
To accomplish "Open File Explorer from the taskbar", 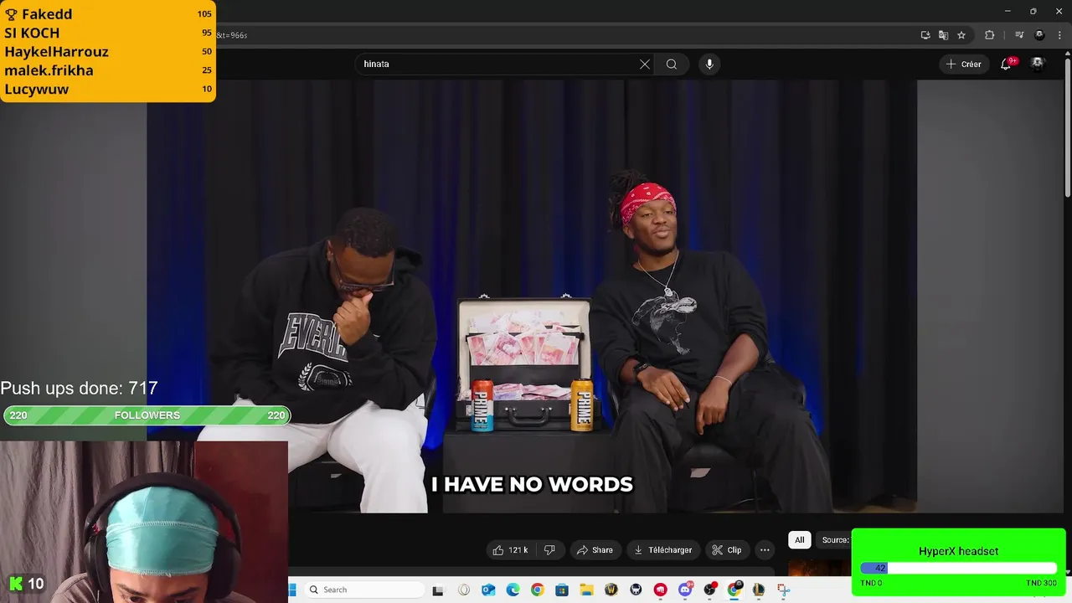I will click(x=586, y=590).
